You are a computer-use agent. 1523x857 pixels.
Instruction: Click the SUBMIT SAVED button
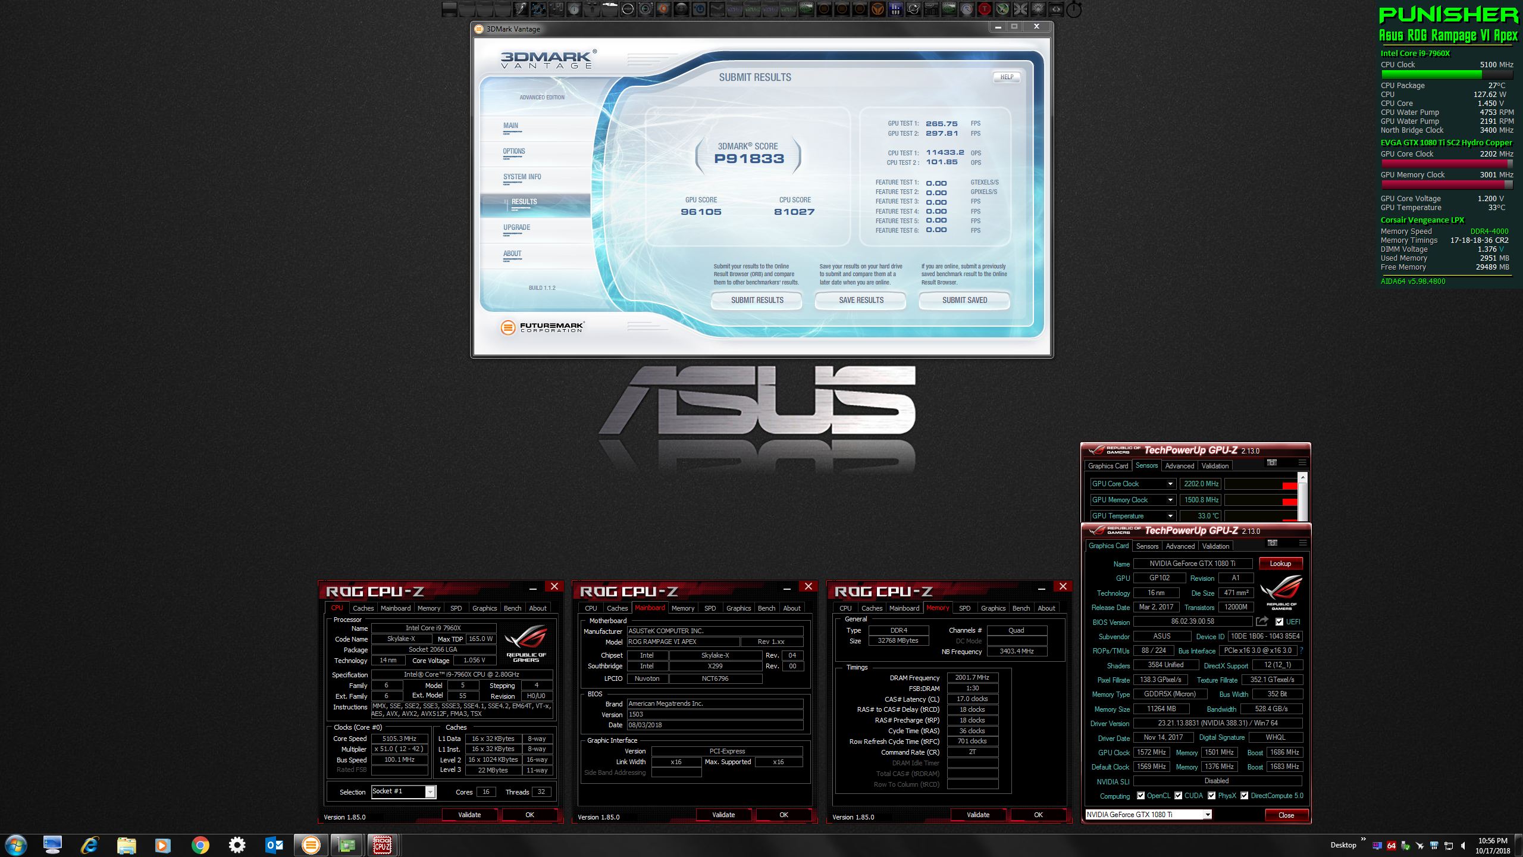(x=964, y=301)
